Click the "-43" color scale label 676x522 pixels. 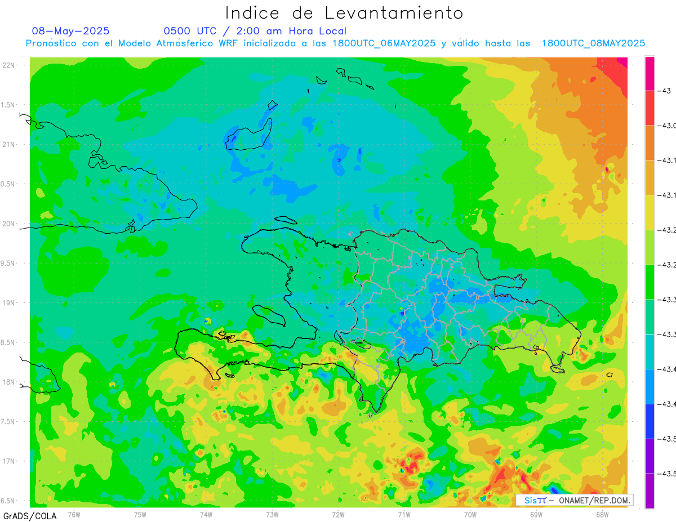coord(665,91)
